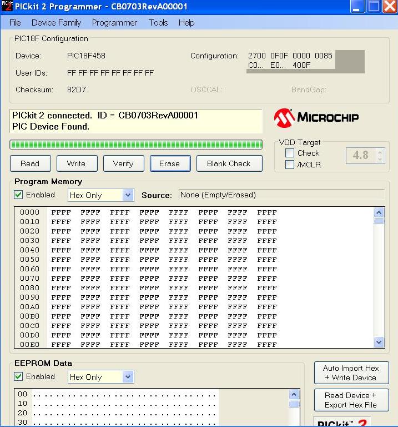The height and width of the screenshot is (427, 398).
Task: Click the VDD 4.8 voltage field
Action: point(361,156)
